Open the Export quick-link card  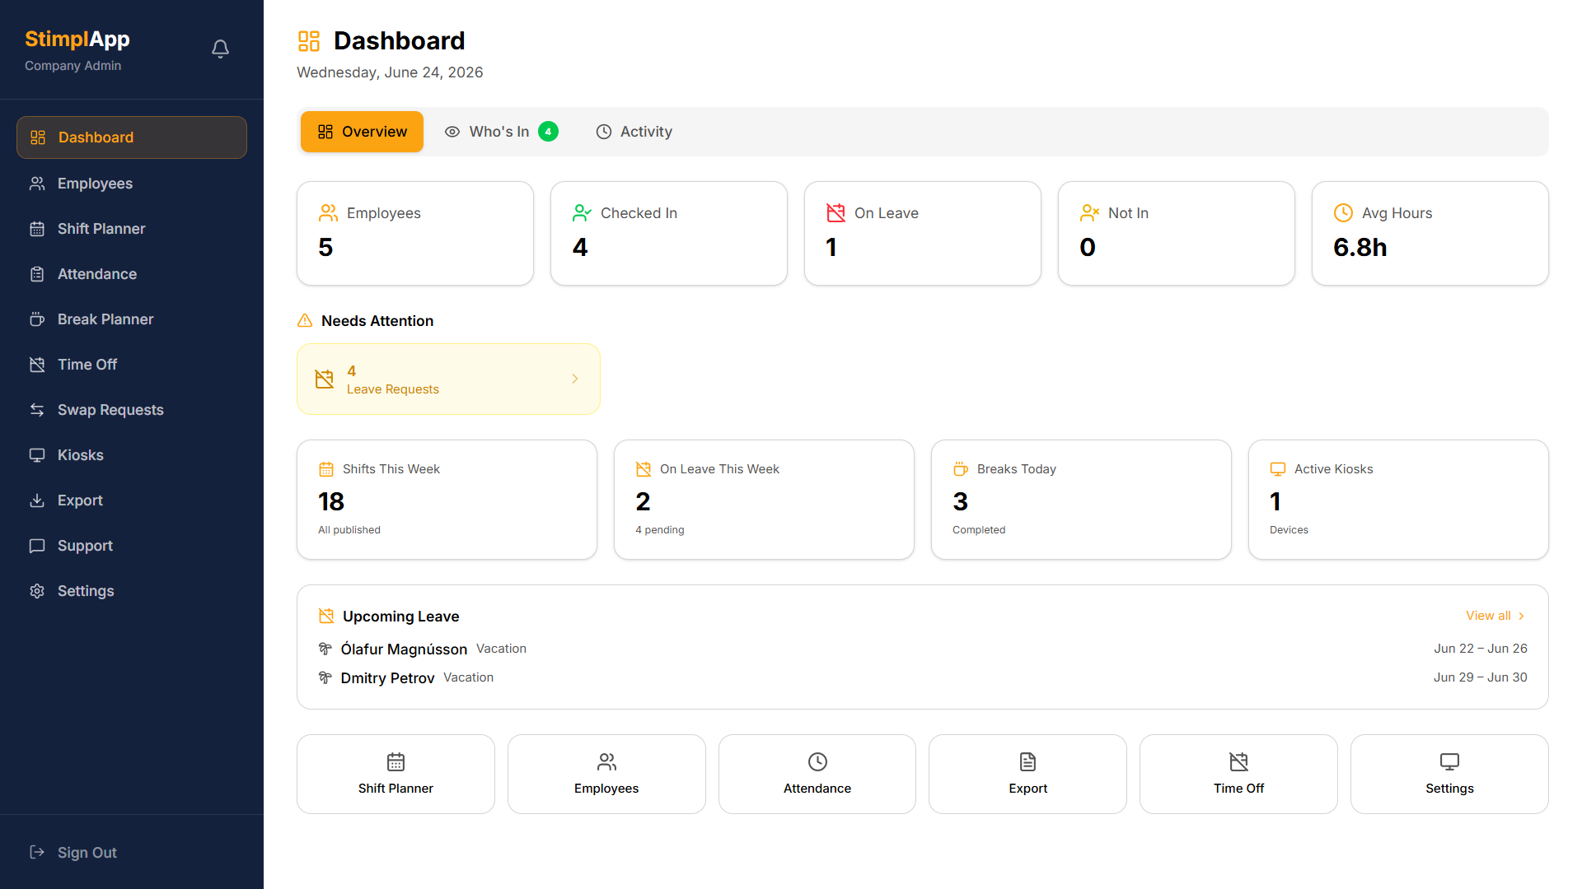pyautogui.click(x=1027, y=774)
